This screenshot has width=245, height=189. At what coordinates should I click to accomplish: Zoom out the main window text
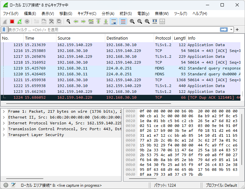pos(140,21)
